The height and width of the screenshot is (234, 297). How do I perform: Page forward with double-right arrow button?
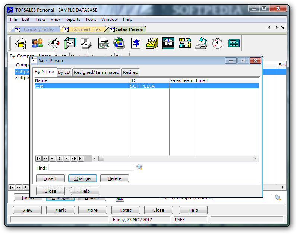(x=74, y=159)
